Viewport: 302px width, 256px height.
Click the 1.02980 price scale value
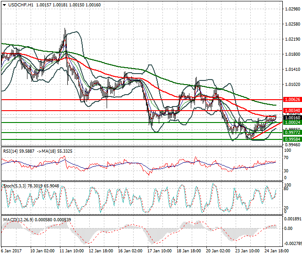coord(292,9)
